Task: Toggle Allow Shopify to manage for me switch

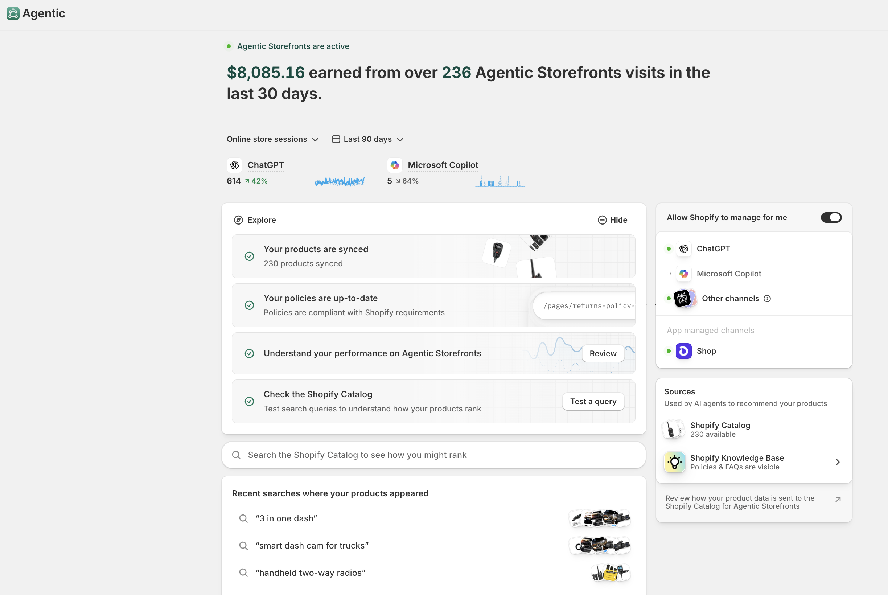Action: coord(831,217)
